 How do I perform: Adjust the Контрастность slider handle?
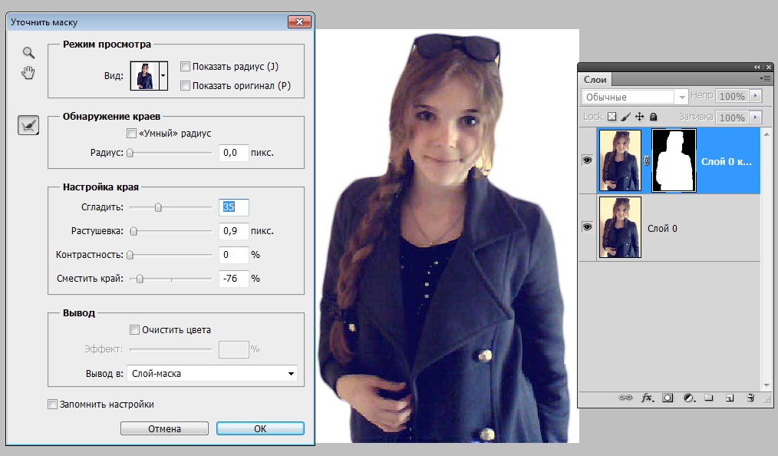(130, 255)
